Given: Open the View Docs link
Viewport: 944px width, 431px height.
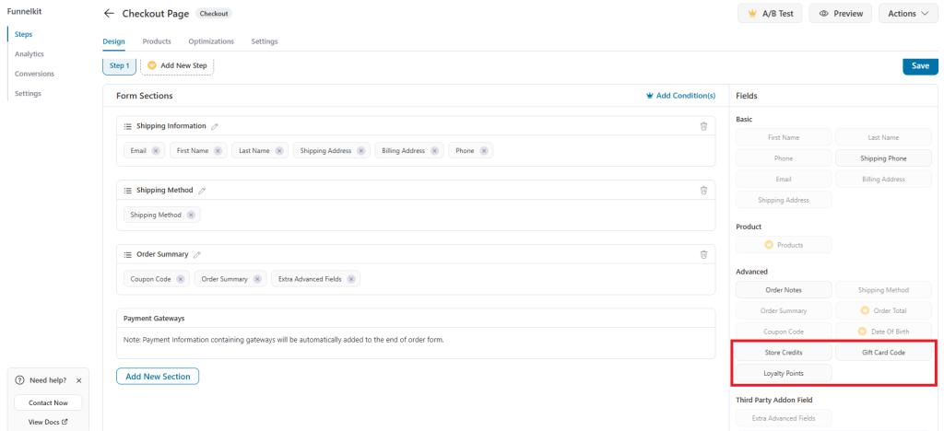Looking at the screenshot, I should click(48, 422).
